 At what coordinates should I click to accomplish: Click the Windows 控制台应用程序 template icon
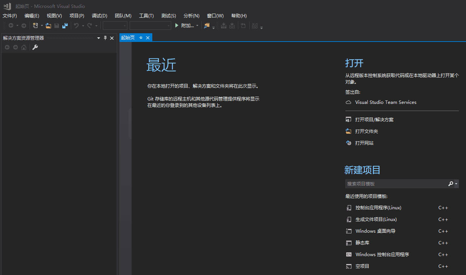[x=348, y=255]
